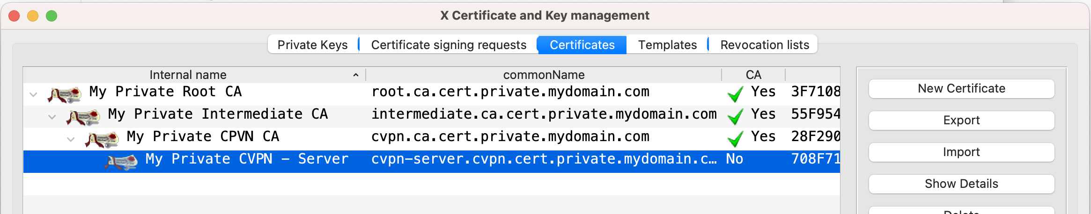
Task: Show Details of selected certificate
Action: [961, 184]
